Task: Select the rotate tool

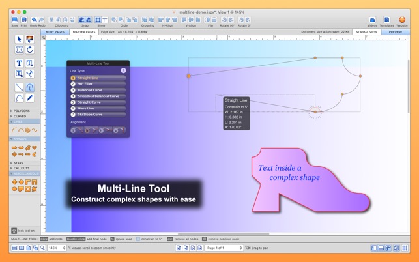Action: click(30, 50)
